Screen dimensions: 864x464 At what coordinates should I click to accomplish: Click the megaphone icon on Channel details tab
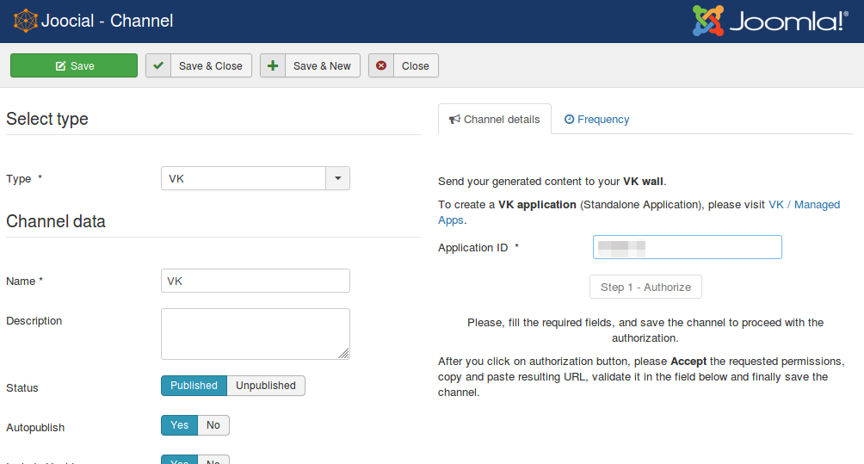[454, 120]
